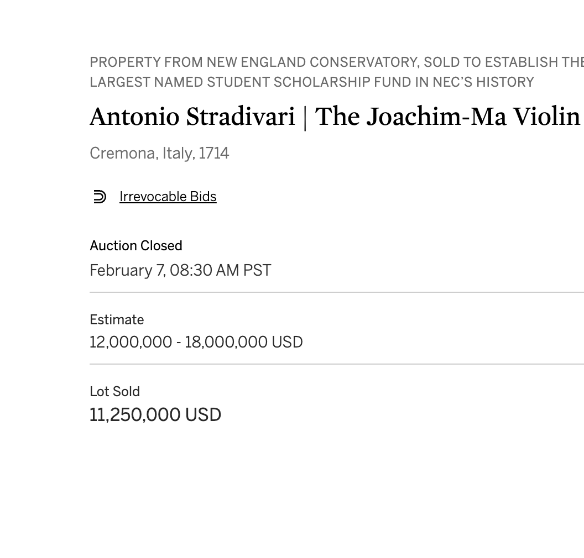Click Property From New England Conservatory line

point(337,62)
